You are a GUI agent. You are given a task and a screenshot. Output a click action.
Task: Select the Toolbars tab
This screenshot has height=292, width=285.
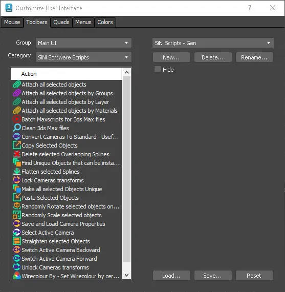pos(37,22)
